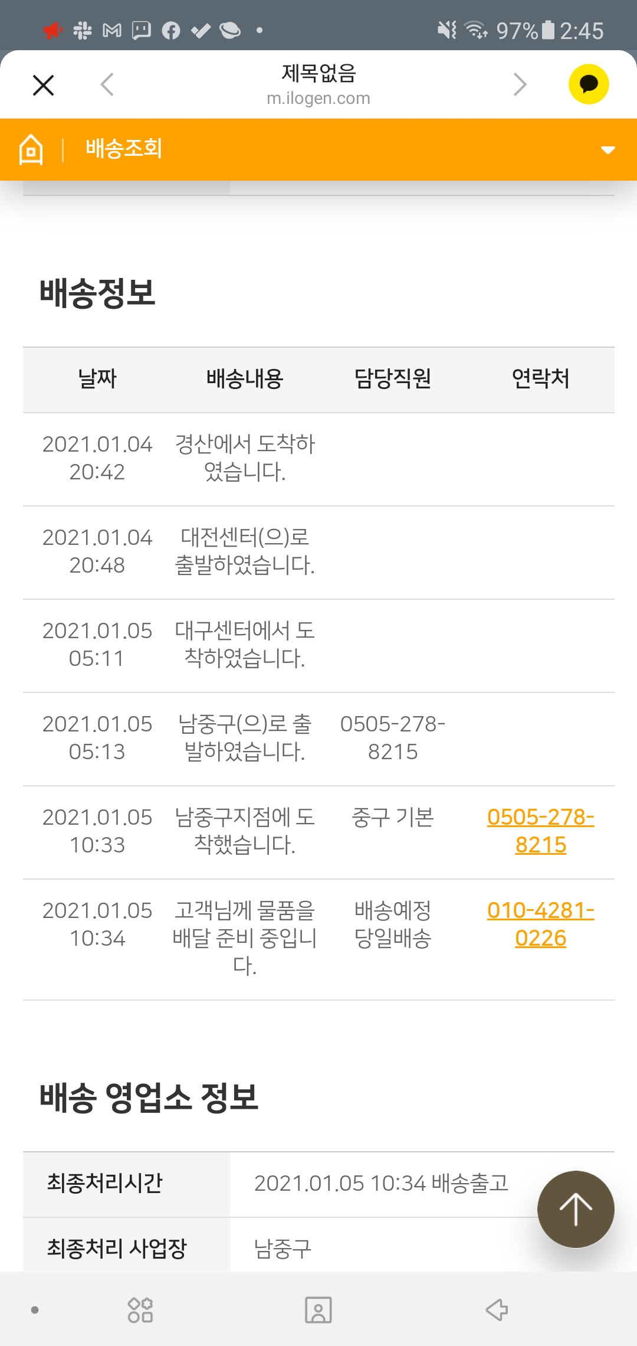Tap the share arrow in bottom bar

click(x=497, y=1309)
